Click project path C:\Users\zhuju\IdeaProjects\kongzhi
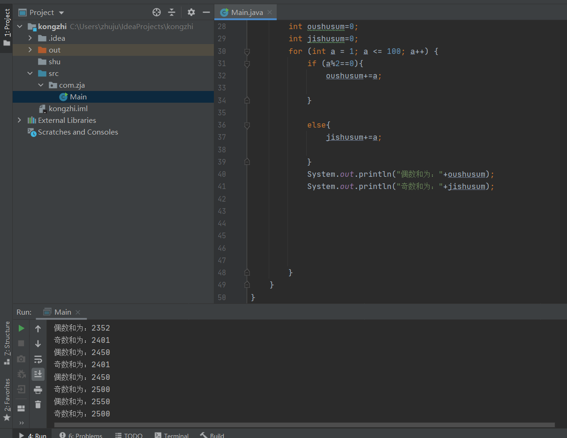The height and width of the screenshot is (438, 567). [131, 27]
